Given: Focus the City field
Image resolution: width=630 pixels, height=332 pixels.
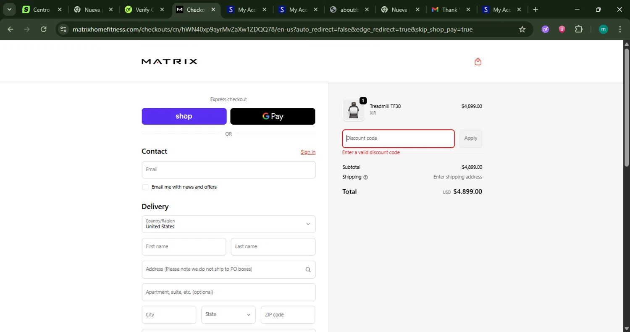Looking at the screenshot, I should (169, 315).
